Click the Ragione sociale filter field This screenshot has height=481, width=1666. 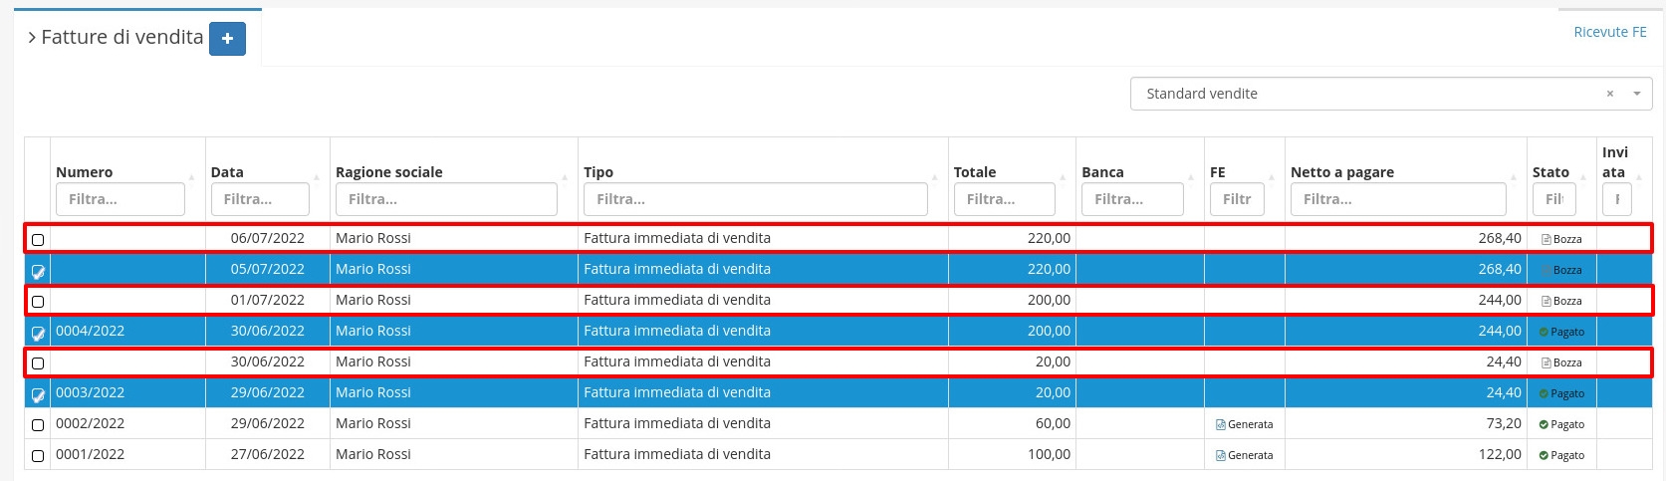tap(446, 199)
